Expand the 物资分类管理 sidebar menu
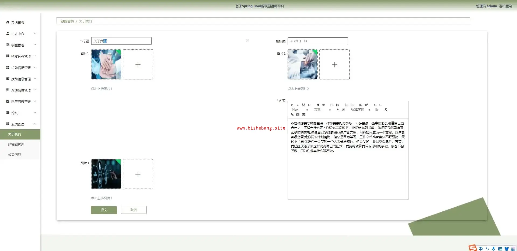The height and width of the screenshot is (251, 517). pyautogui.click(x=20, y=56)
